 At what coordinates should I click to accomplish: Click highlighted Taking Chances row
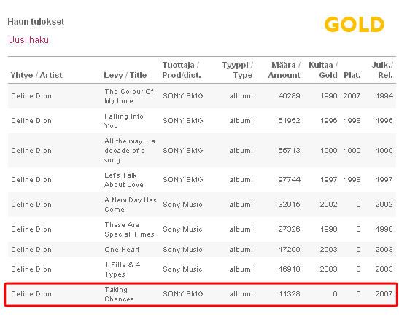coord(201,294)
